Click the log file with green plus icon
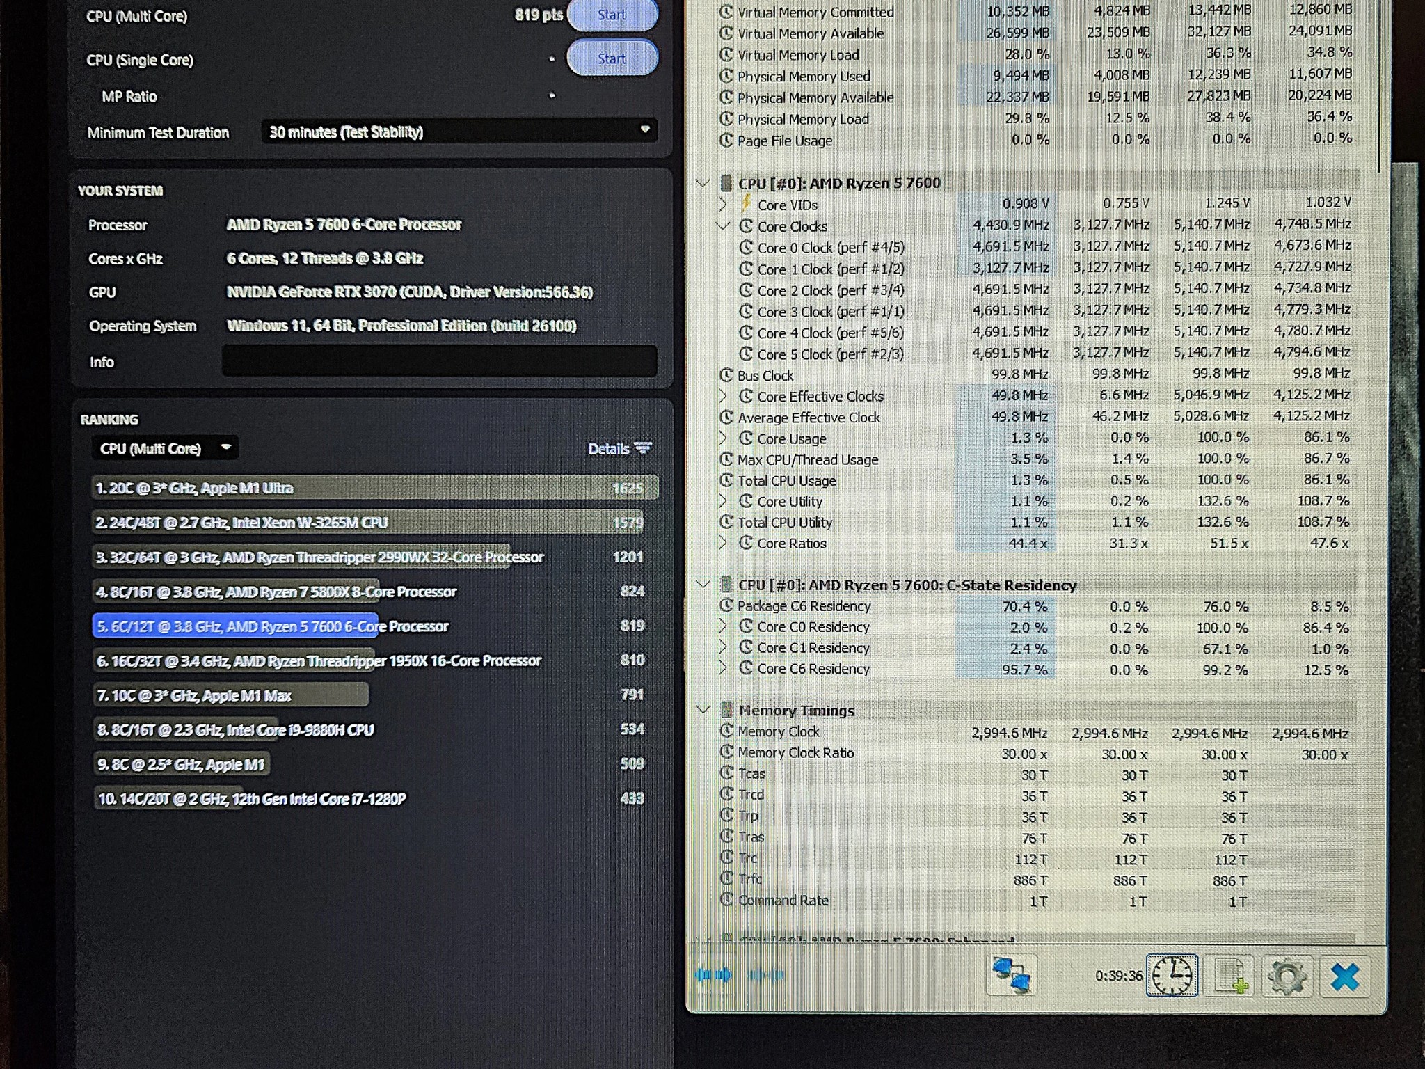1425x1069 pixels. 1230,976
